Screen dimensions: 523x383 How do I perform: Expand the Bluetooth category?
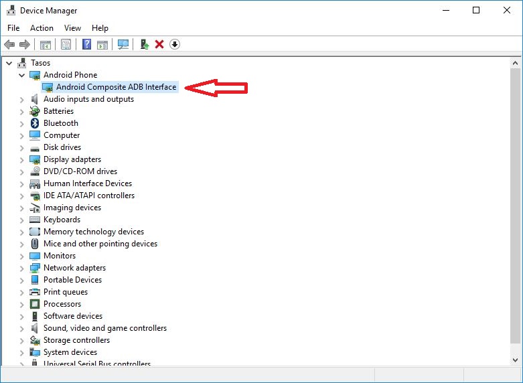click(x=22, y=123)
